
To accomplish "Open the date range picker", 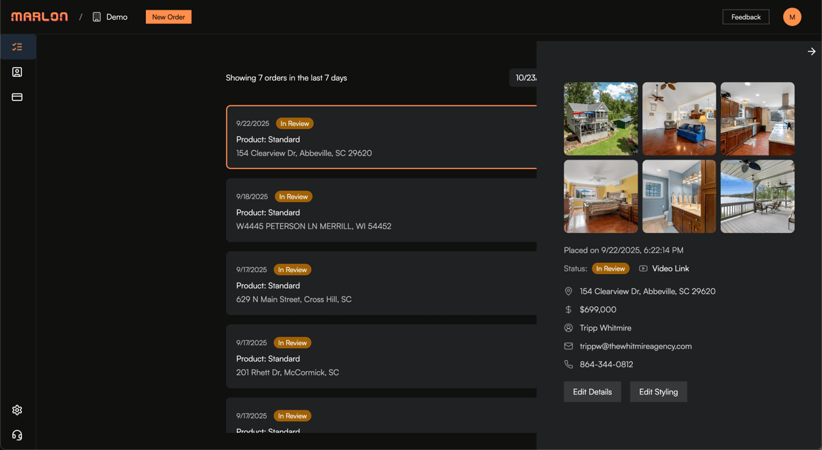I will pyautogui.click(x=524, y=78).
